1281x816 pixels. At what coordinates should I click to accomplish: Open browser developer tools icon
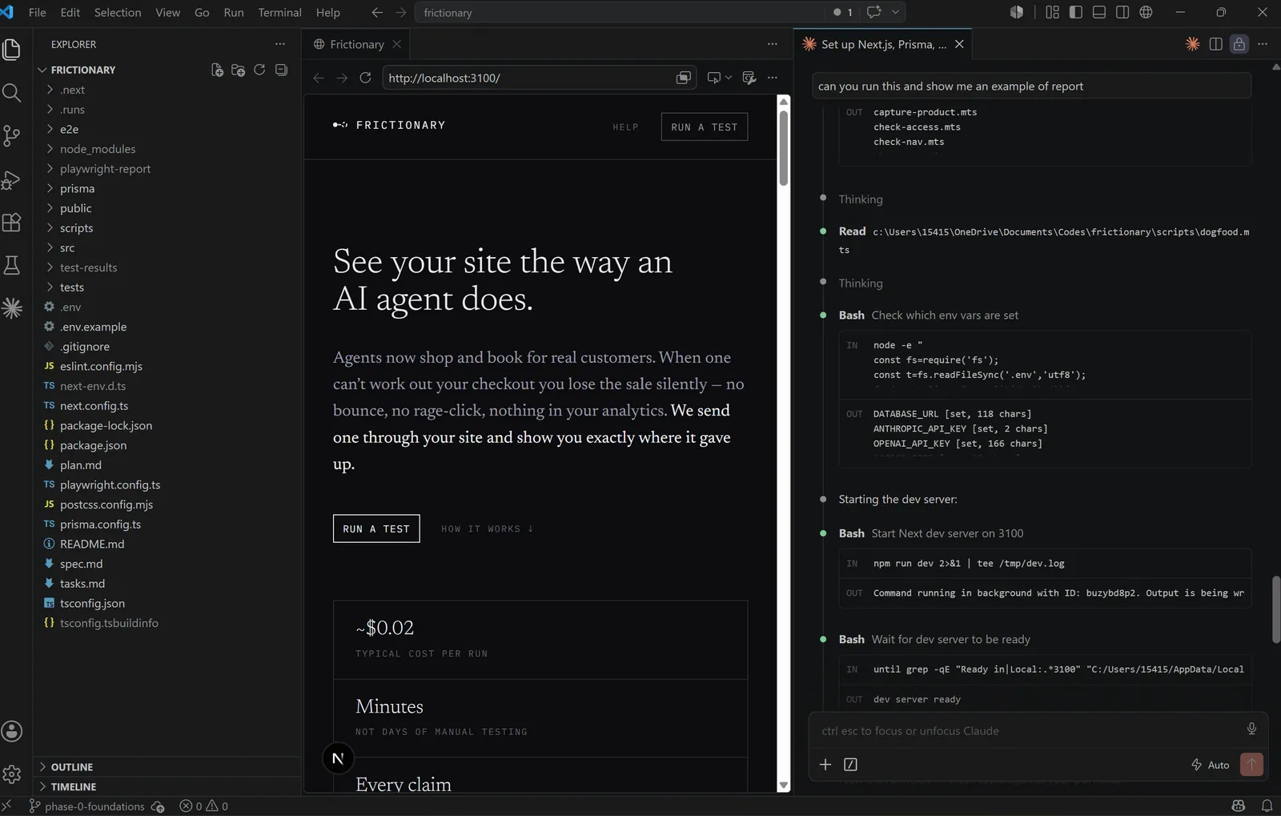pos(749,78)
